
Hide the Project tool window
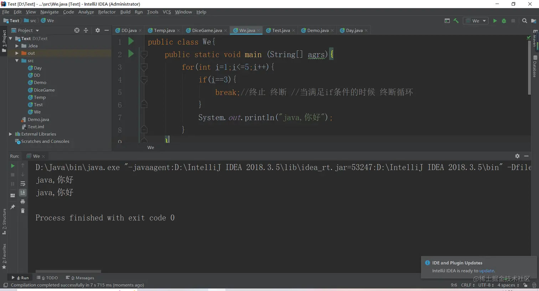(107, 30)
